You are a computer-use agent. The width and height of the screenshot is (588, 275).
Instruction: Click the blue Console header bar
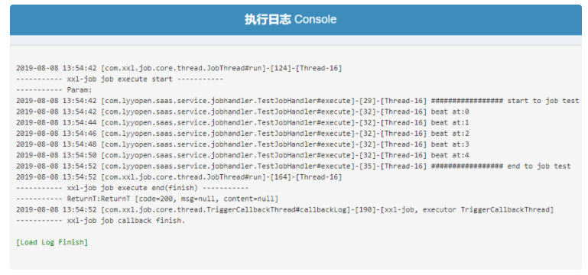coord(295,20)
